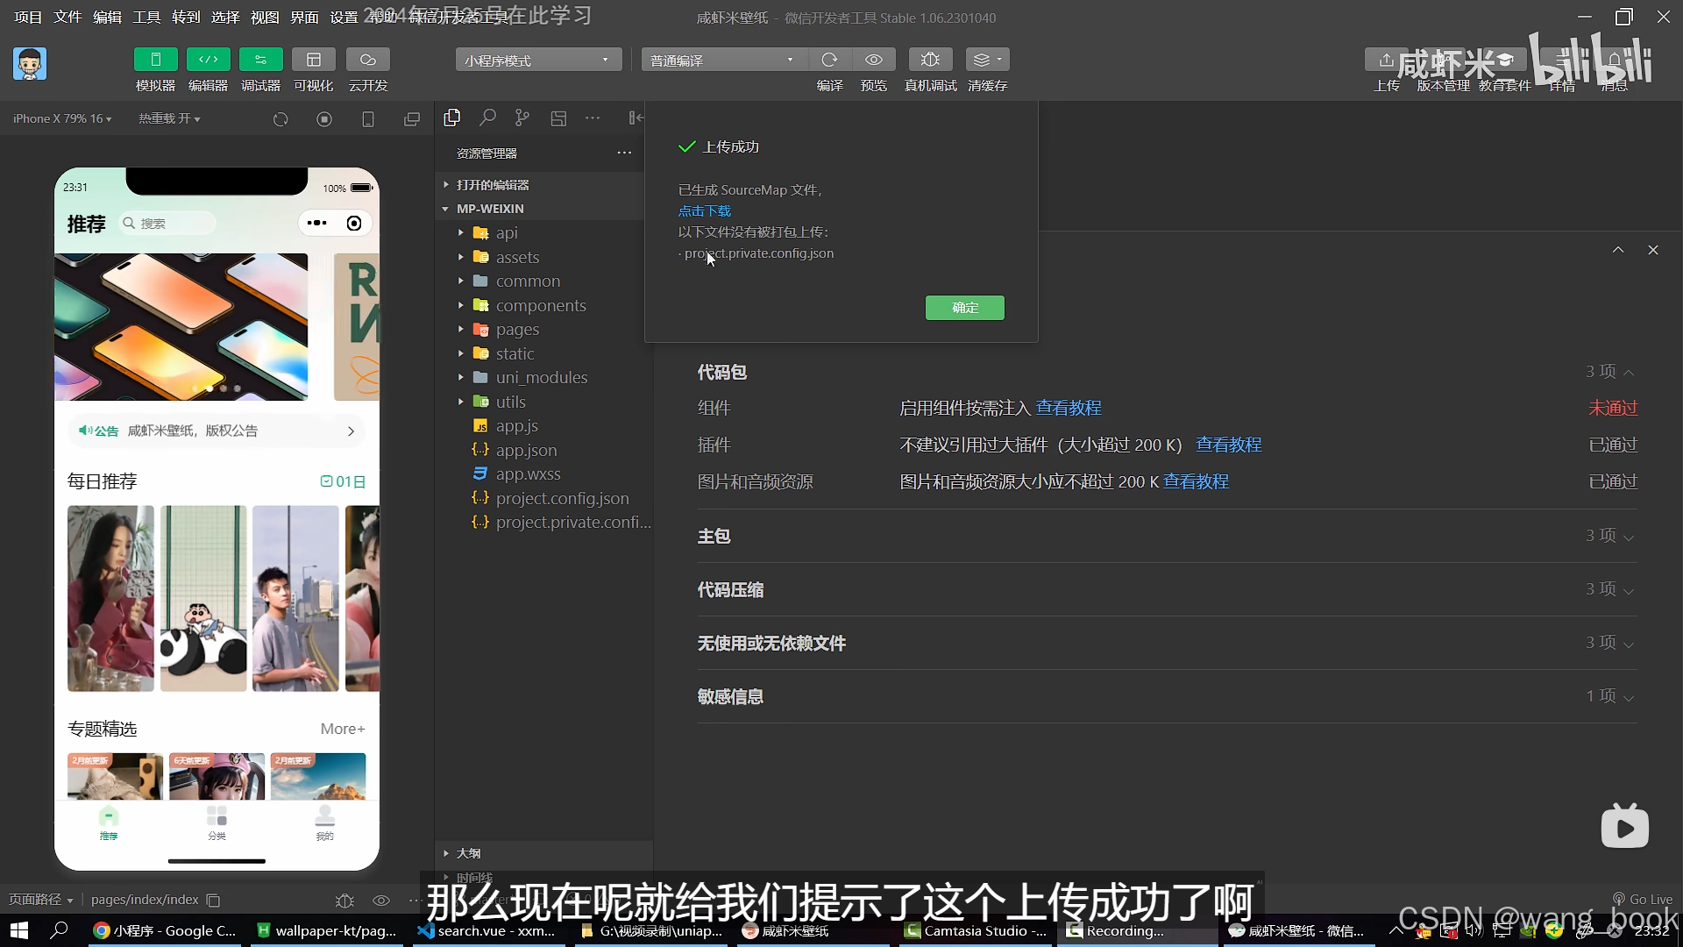
Task: Toggle the debugger panel button
Action: [260, 60]
